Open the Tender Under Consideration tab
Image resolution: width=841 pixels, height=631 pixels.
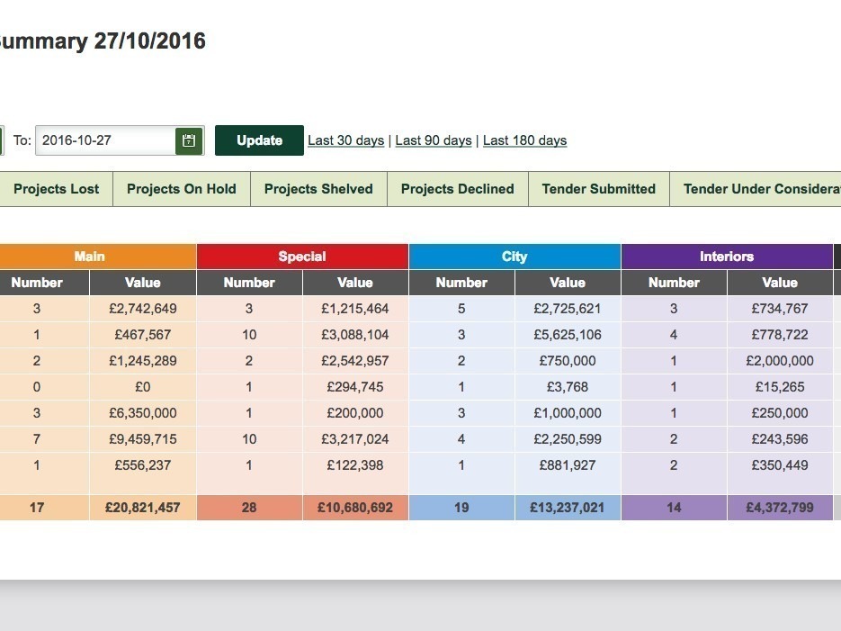coord(760,189)
